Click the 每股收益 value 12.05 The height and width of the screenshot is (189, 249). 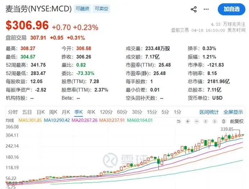(36, 81)
